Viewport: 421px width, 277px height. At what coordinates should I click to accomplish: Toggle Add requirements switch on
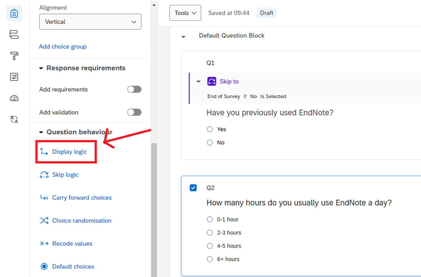[x=134, y=89]
